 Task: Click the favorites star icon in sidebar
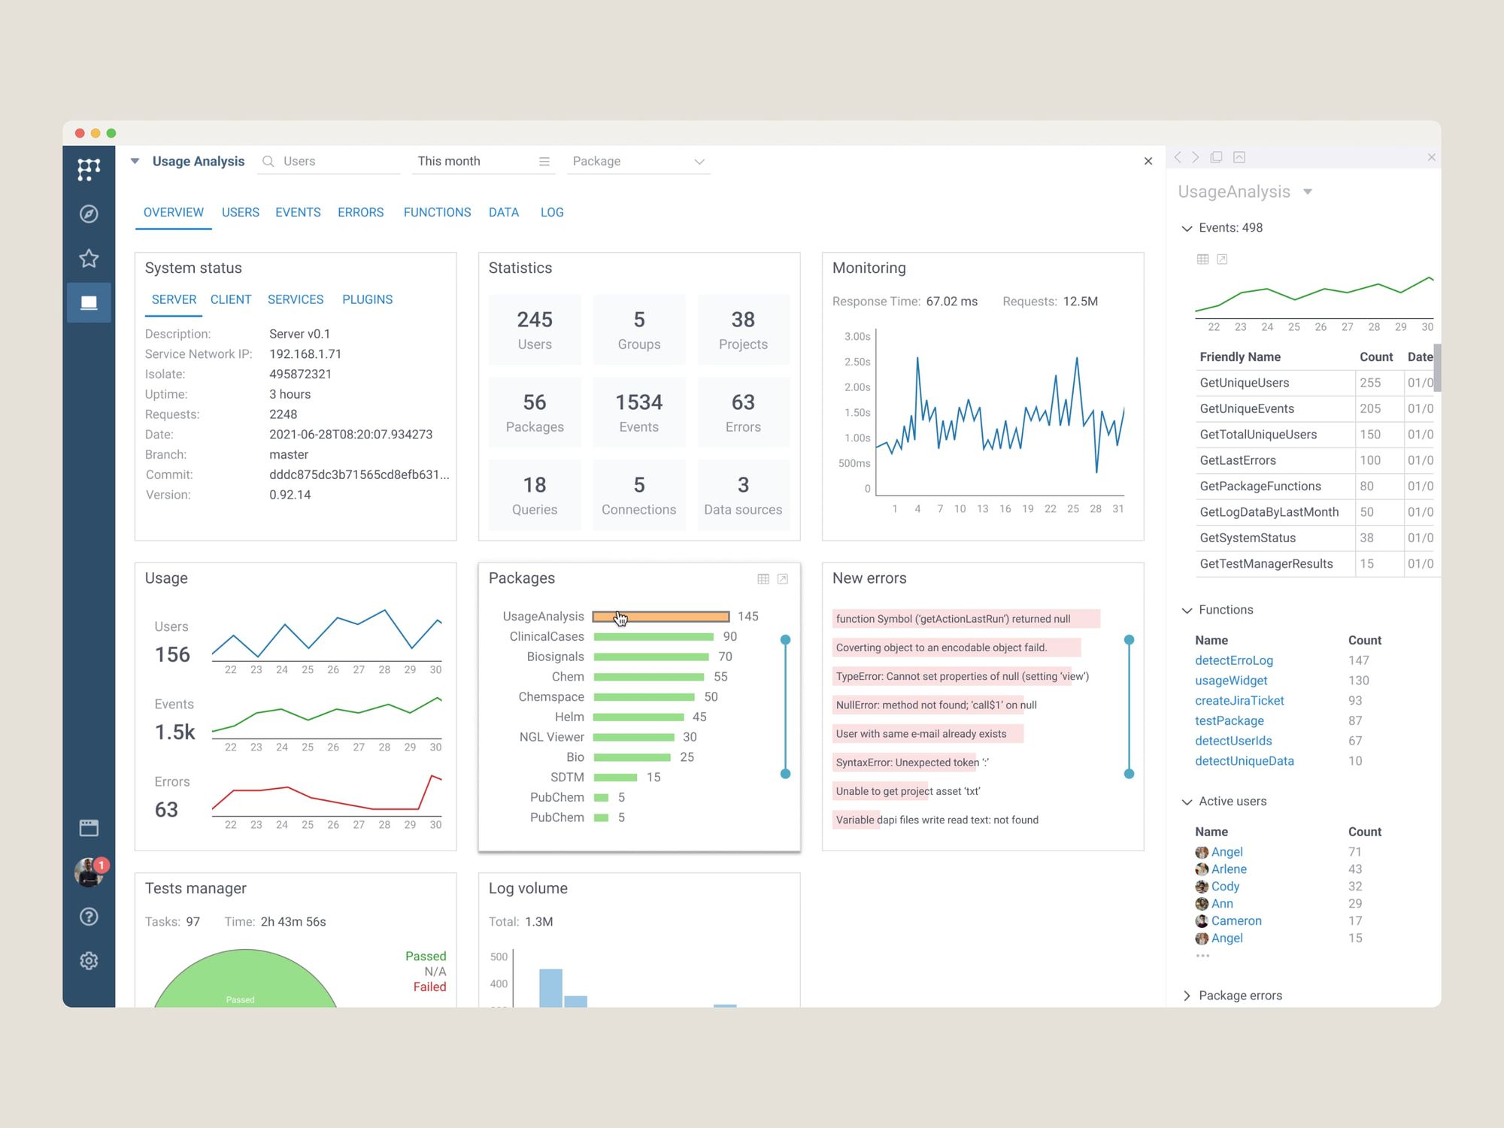click(89, 259)
